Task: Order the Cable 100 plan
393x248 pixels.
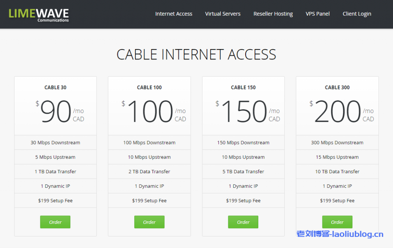Action: [149, 222]
